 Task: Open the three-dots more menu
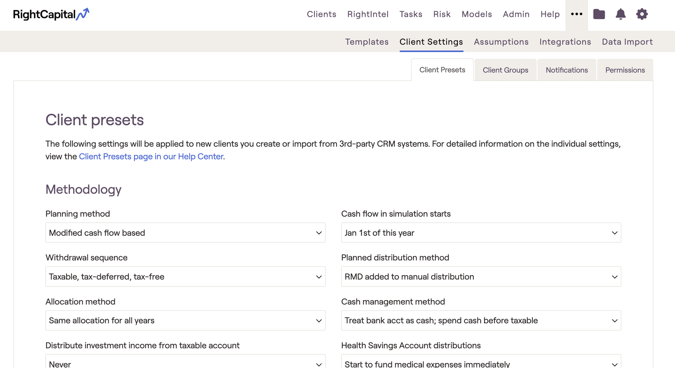tap(577, 14)
